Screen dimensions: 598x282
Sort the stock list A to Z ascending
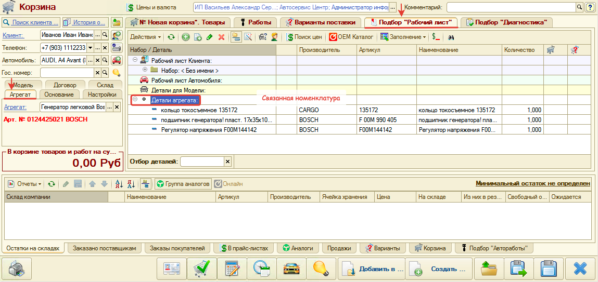(119, 184)
